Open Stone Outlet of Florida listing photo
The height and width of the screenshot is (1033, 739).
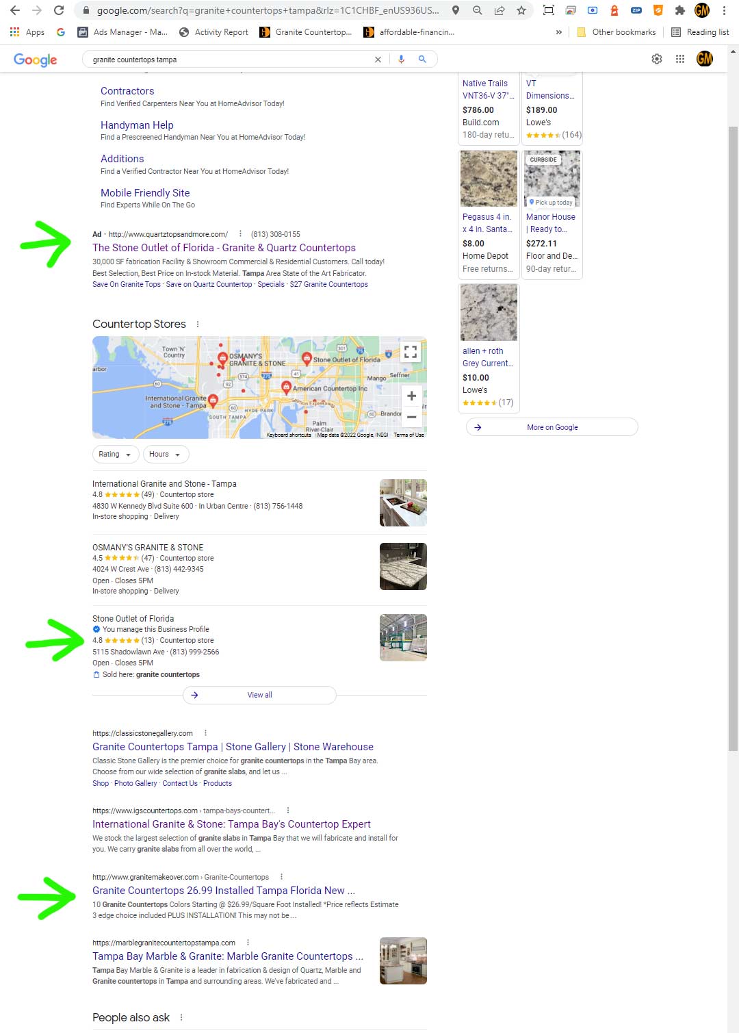click(x=403, y=637)
